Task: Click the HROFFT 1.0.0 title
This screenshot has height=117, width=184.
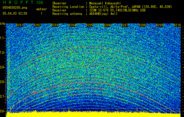Action: click(23, 2)
